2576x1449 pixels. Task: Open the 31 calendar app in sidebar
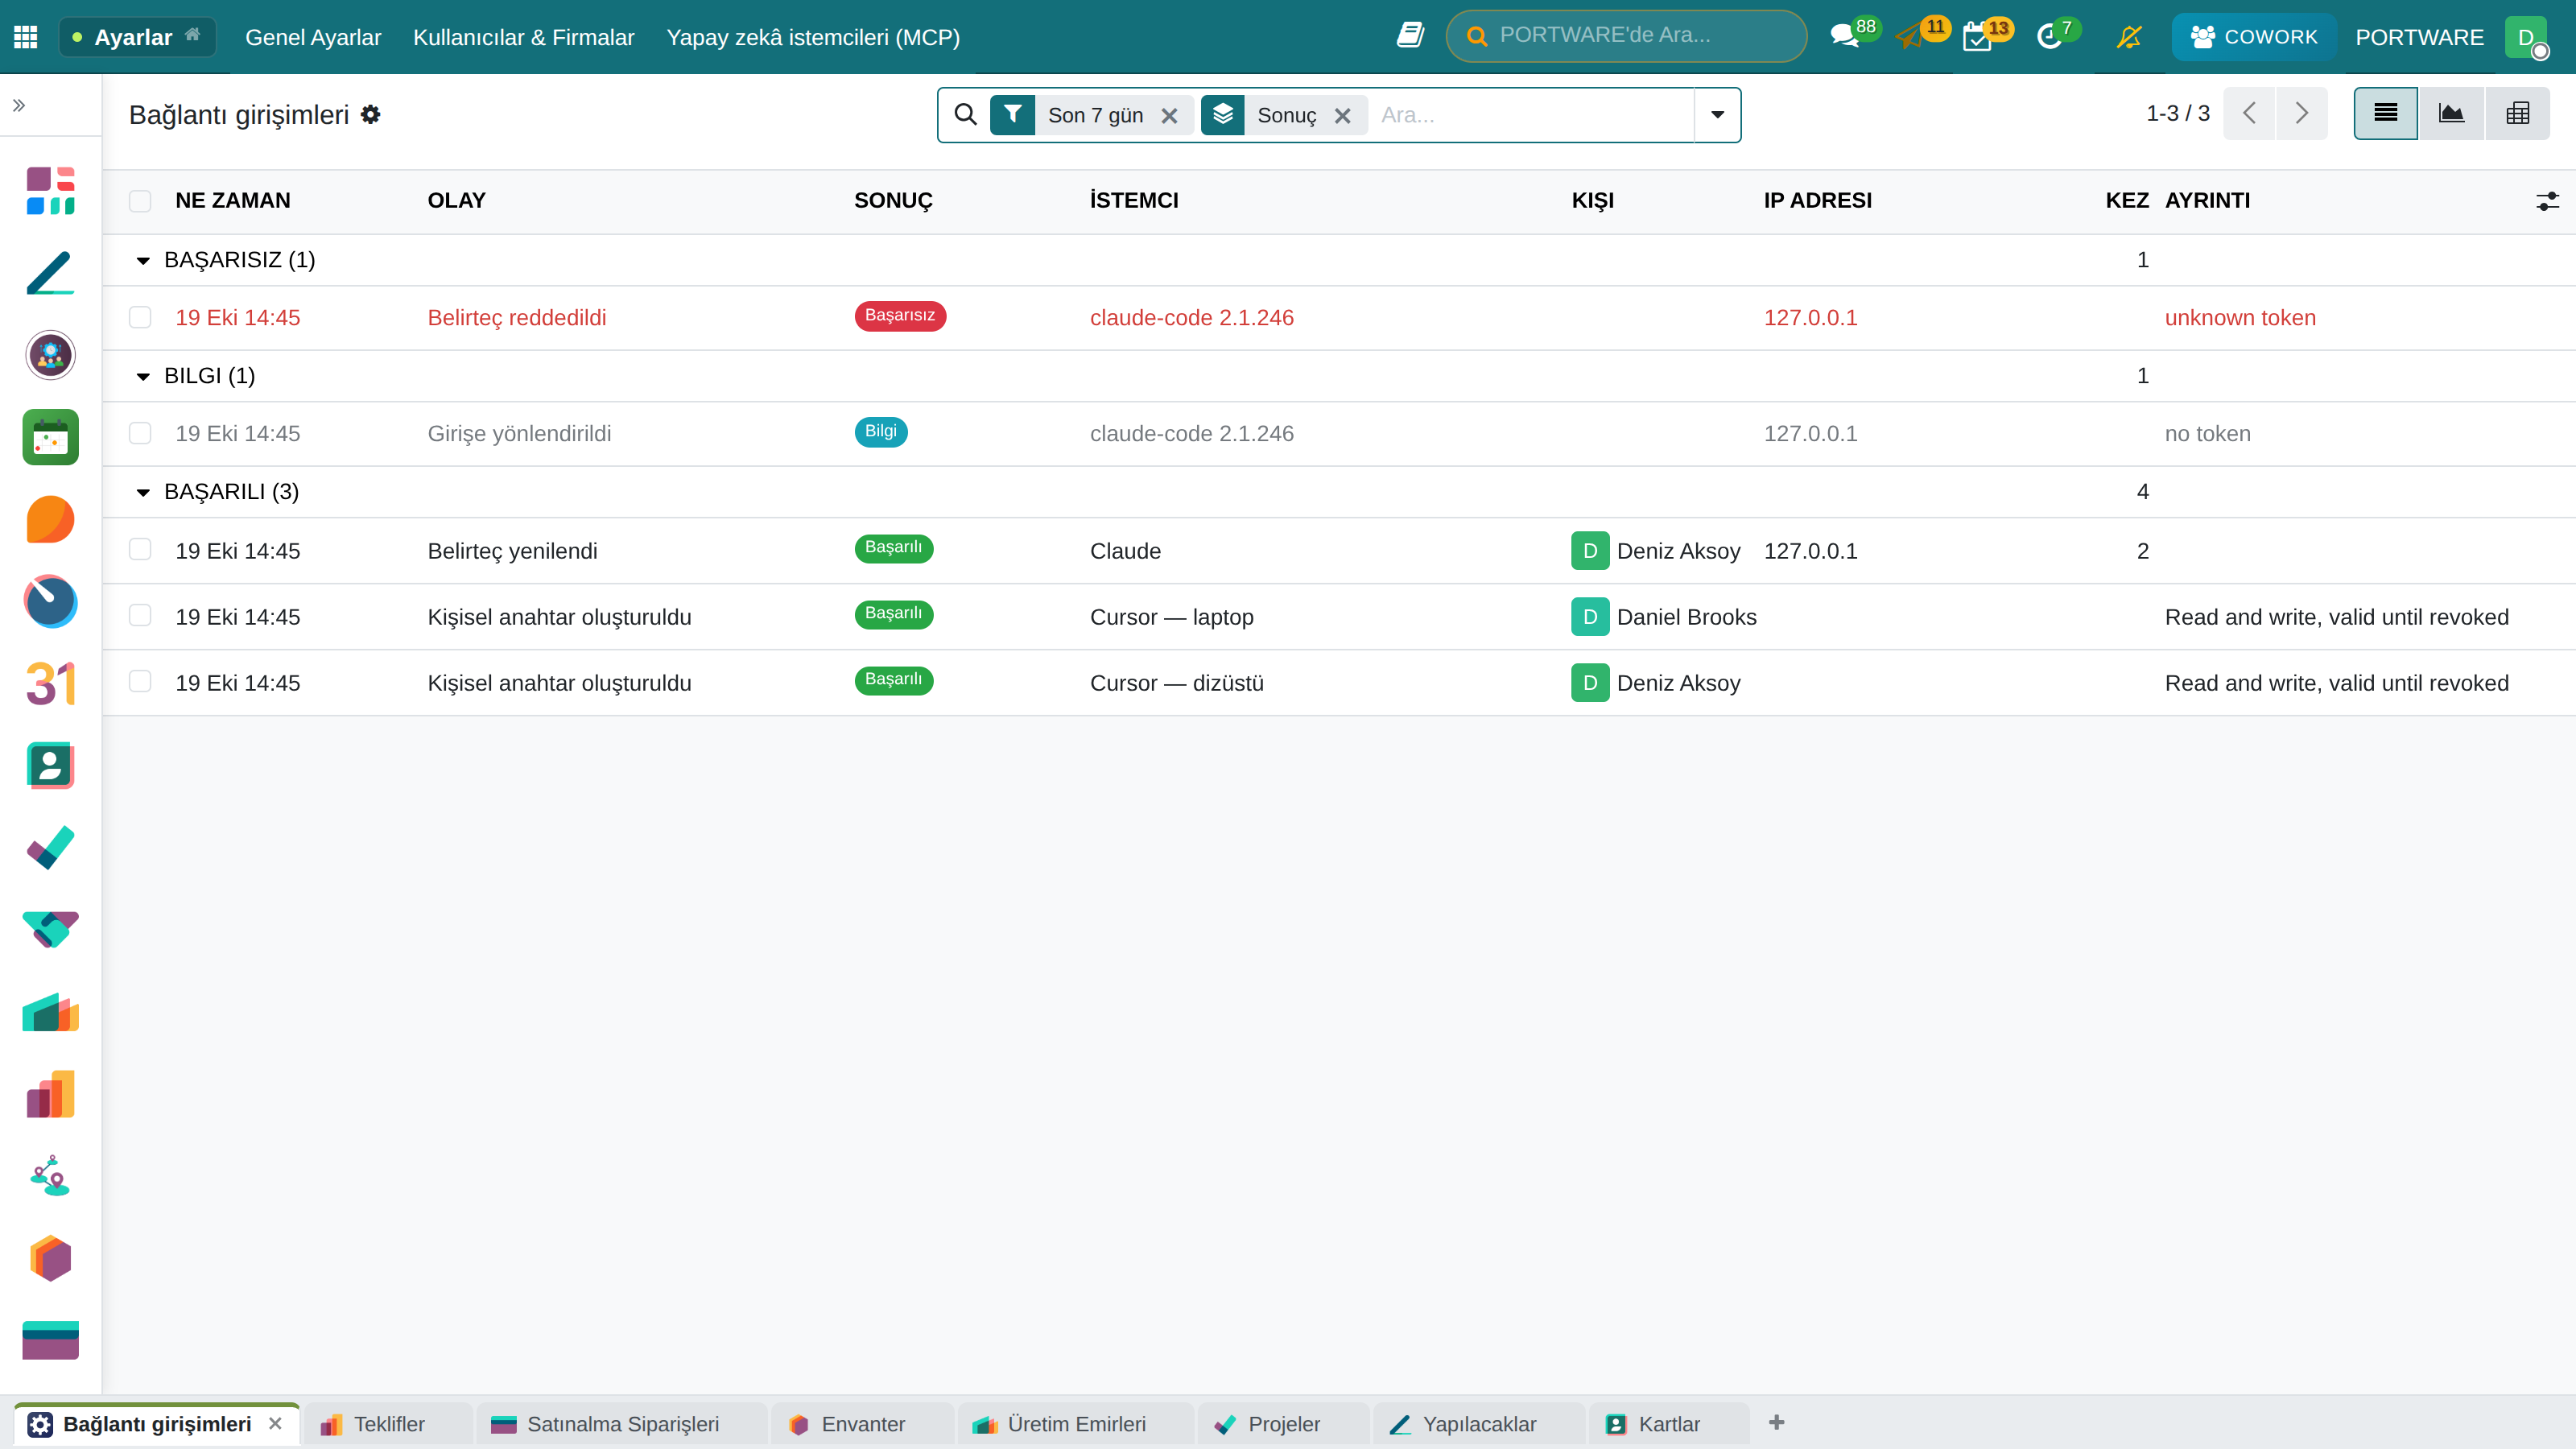(50, 683)
